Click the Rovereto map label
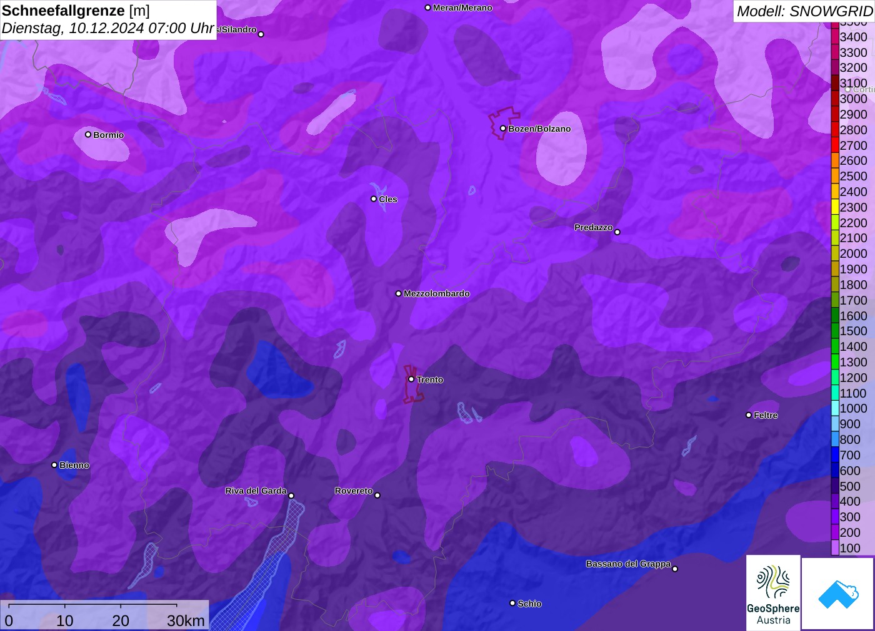This screenshot has height=631, width=875. [354, 491]
